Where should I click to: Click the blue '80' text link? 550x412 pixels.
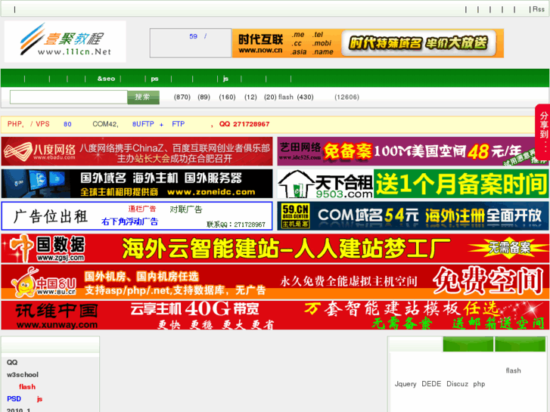coord(67,124)
